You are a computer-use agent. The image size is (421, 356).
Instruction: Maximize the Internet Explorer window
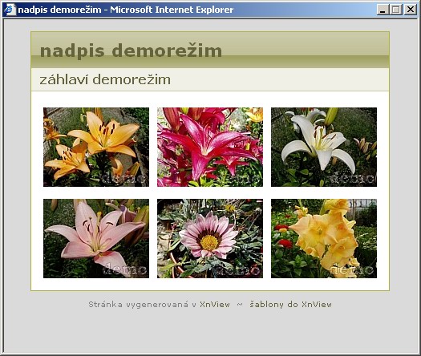pyautogui.click(x=396, y=10)
